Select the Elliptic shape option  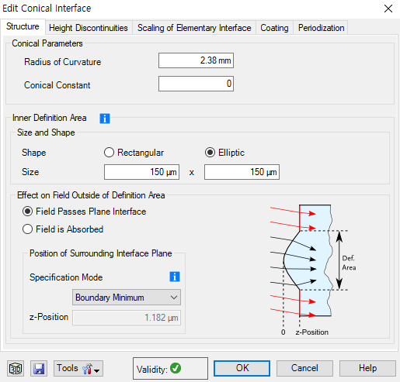[224, 153]
